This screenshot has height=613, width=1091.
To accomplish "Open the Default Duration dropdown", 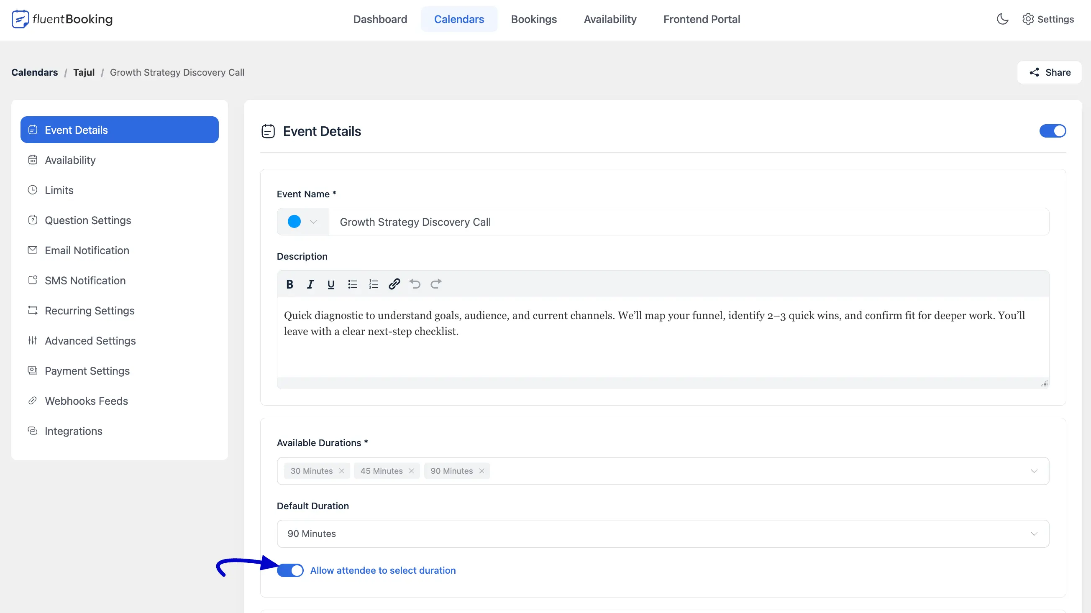I will tap(1034, 534).
